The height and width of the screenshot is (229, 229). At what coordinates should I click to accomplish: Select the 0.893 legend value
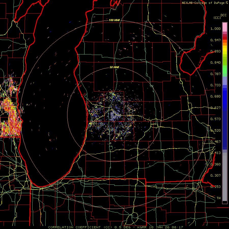(216, 51)
